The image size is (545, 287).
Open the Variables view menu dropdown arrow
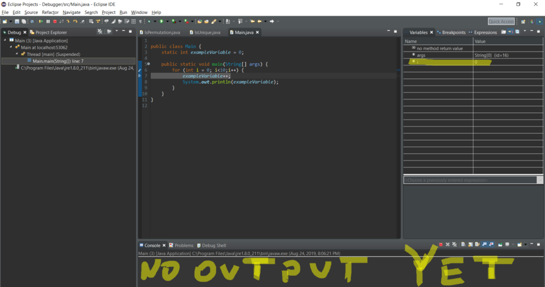point(524,32)
